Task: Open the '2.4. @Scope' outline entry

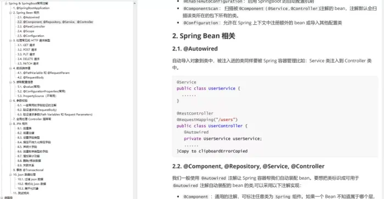Action: point(26,31)
